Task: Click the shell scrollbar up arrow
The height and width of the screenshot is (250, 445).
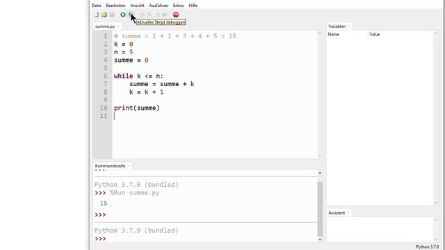Action: (x=320, y=173)
